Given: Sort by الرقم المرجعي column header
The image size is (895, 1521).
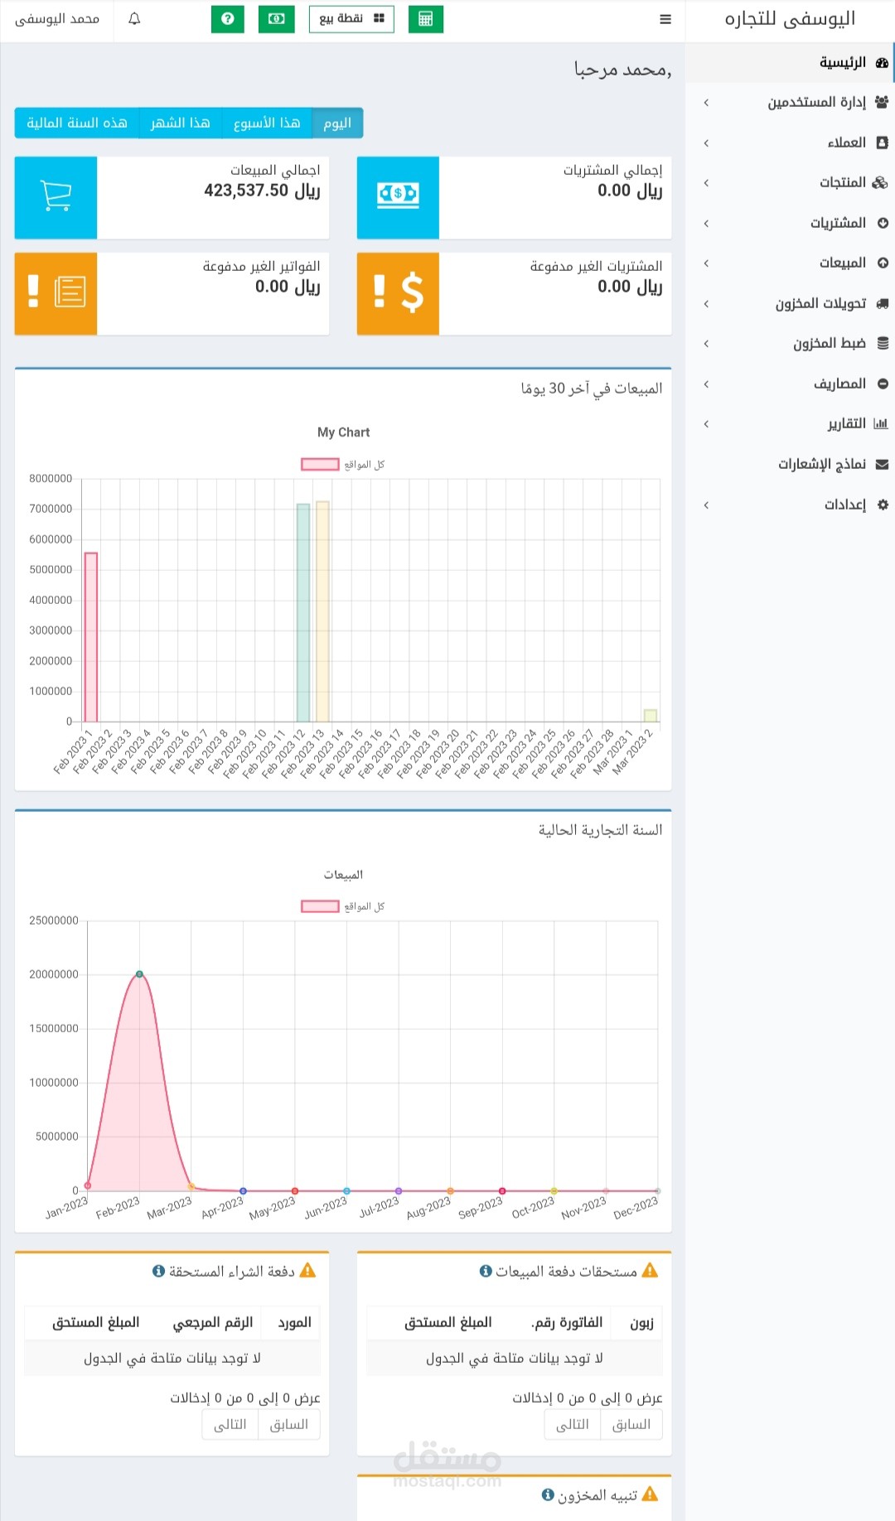Looking at the screenshot, I should click(x=213, y=1323).
